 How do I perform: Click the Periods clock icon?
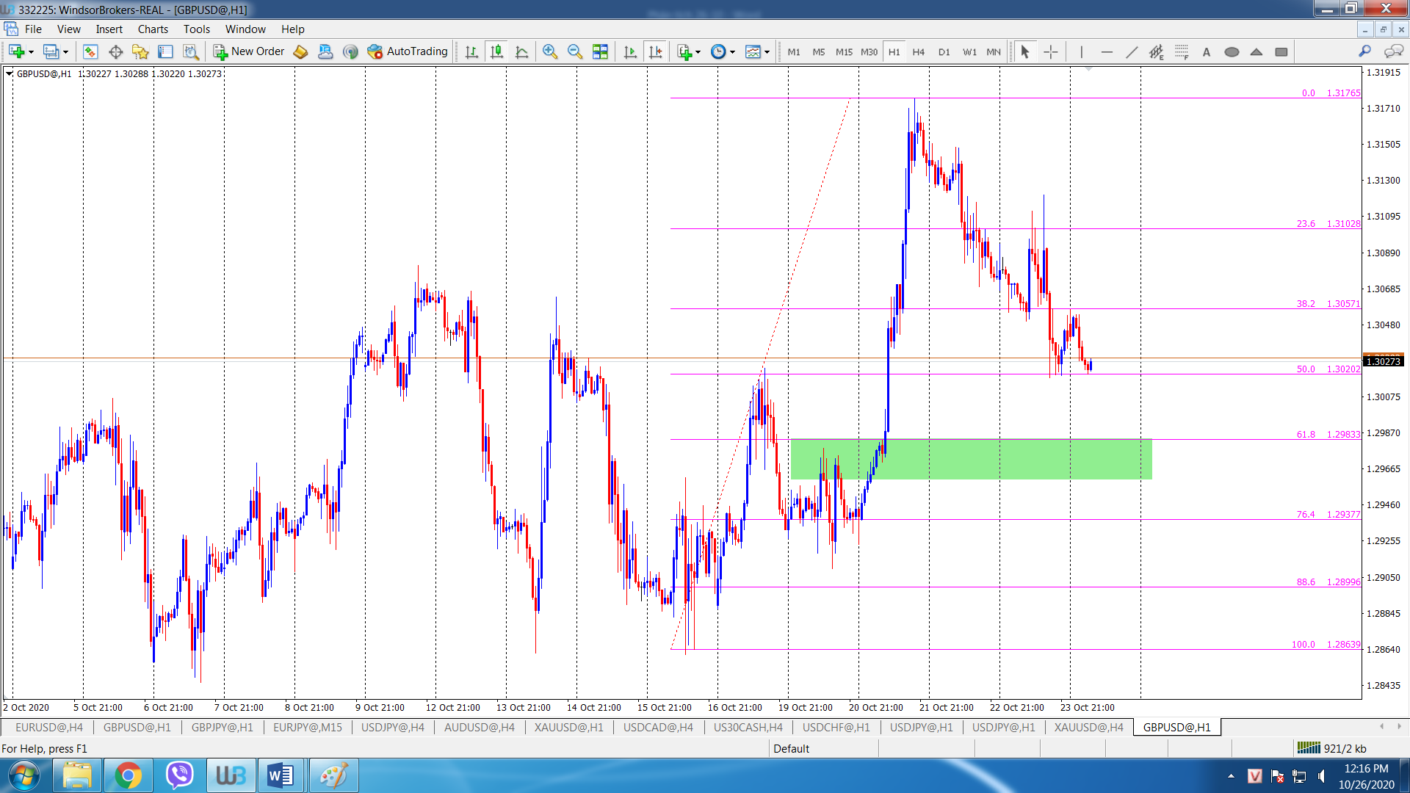tap(718, 51)
